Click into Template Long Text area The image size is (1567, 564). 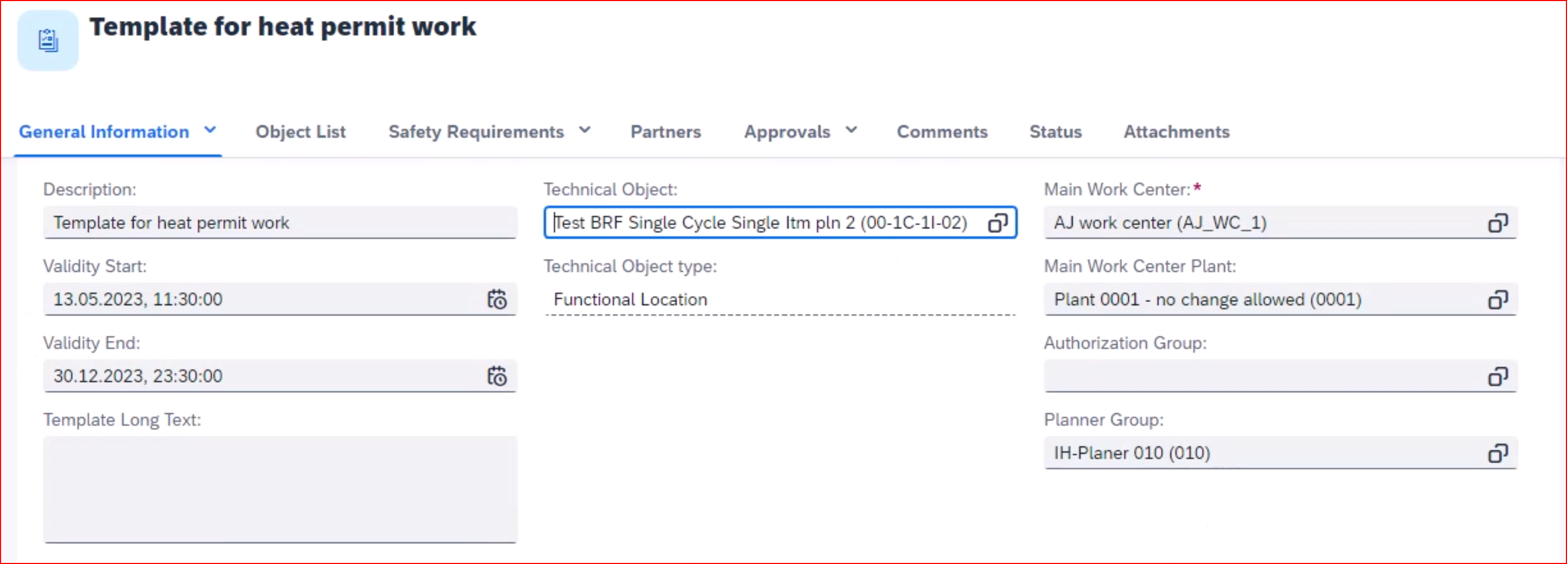(x=280, y=488)
